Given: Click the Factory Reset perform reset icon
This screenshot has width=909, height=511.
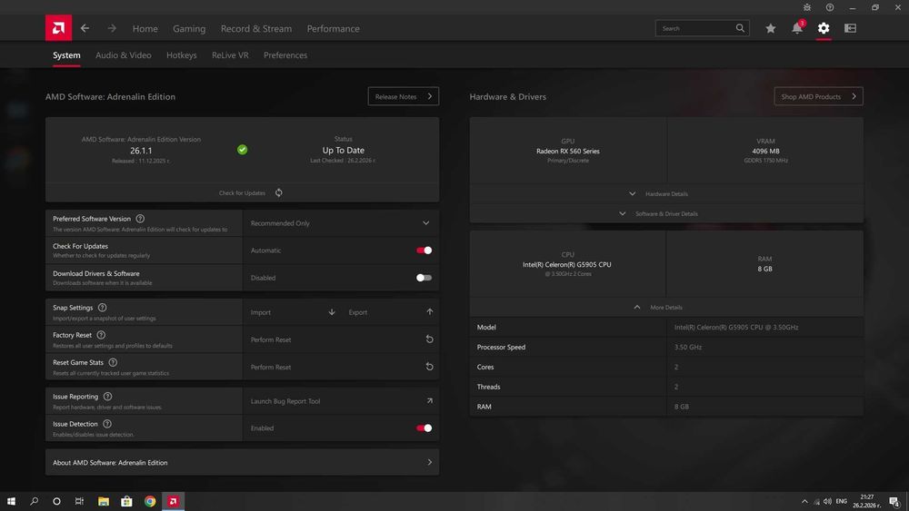Looking at the screenshot, I should 429,339.
